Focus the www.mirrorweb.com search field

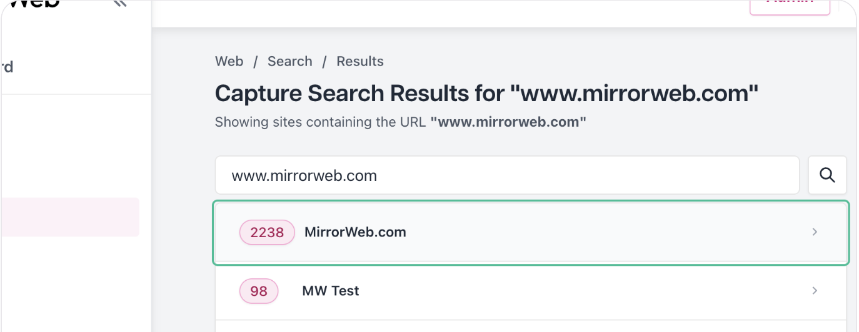pos(507,175)
